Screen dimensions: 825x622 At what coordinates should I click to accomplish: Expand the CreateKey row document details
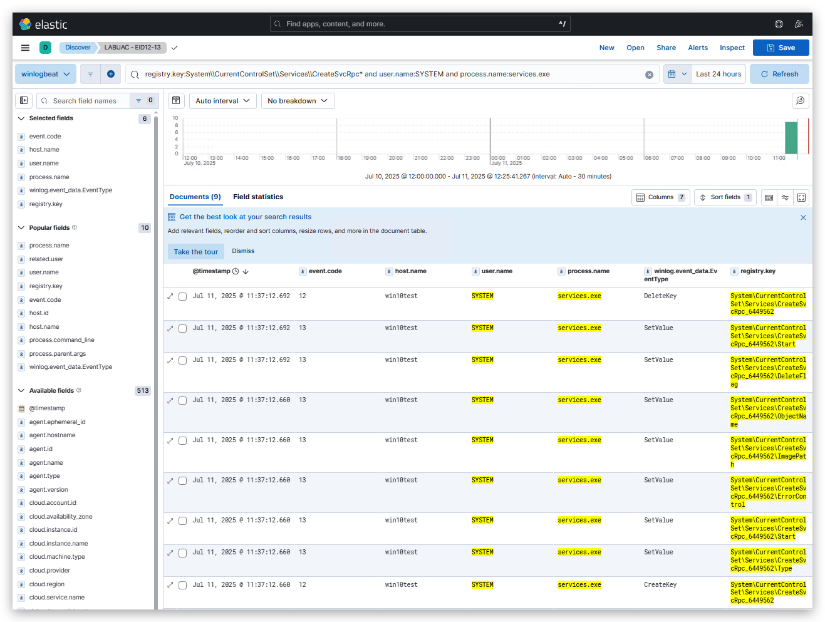[x=170, y=585]
